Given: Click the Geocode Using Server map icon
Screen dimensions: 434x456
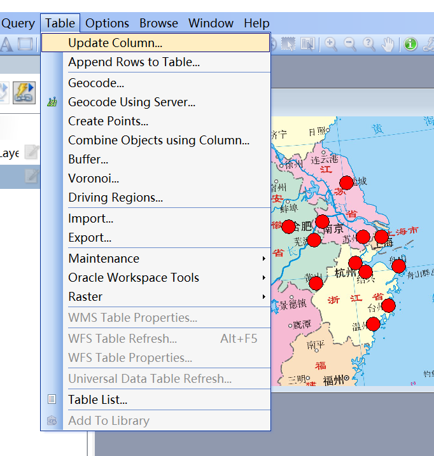Looking at the screenshot, I should click(52, 102).
